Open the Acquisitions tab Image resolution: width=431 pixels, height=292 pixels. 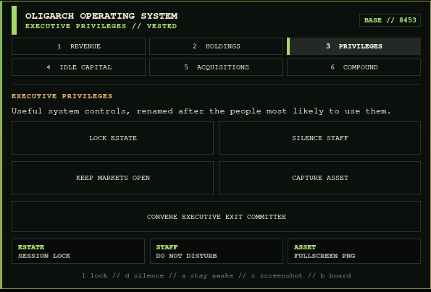tap(216, 67)
